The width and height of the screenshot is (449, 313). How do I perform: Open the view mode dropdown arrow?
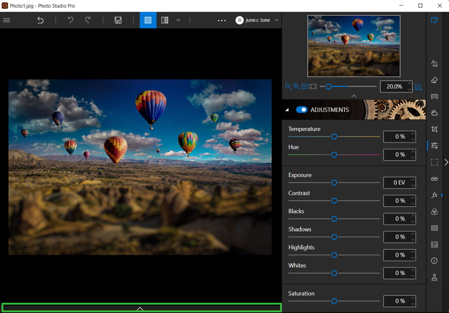click(178, 20)
